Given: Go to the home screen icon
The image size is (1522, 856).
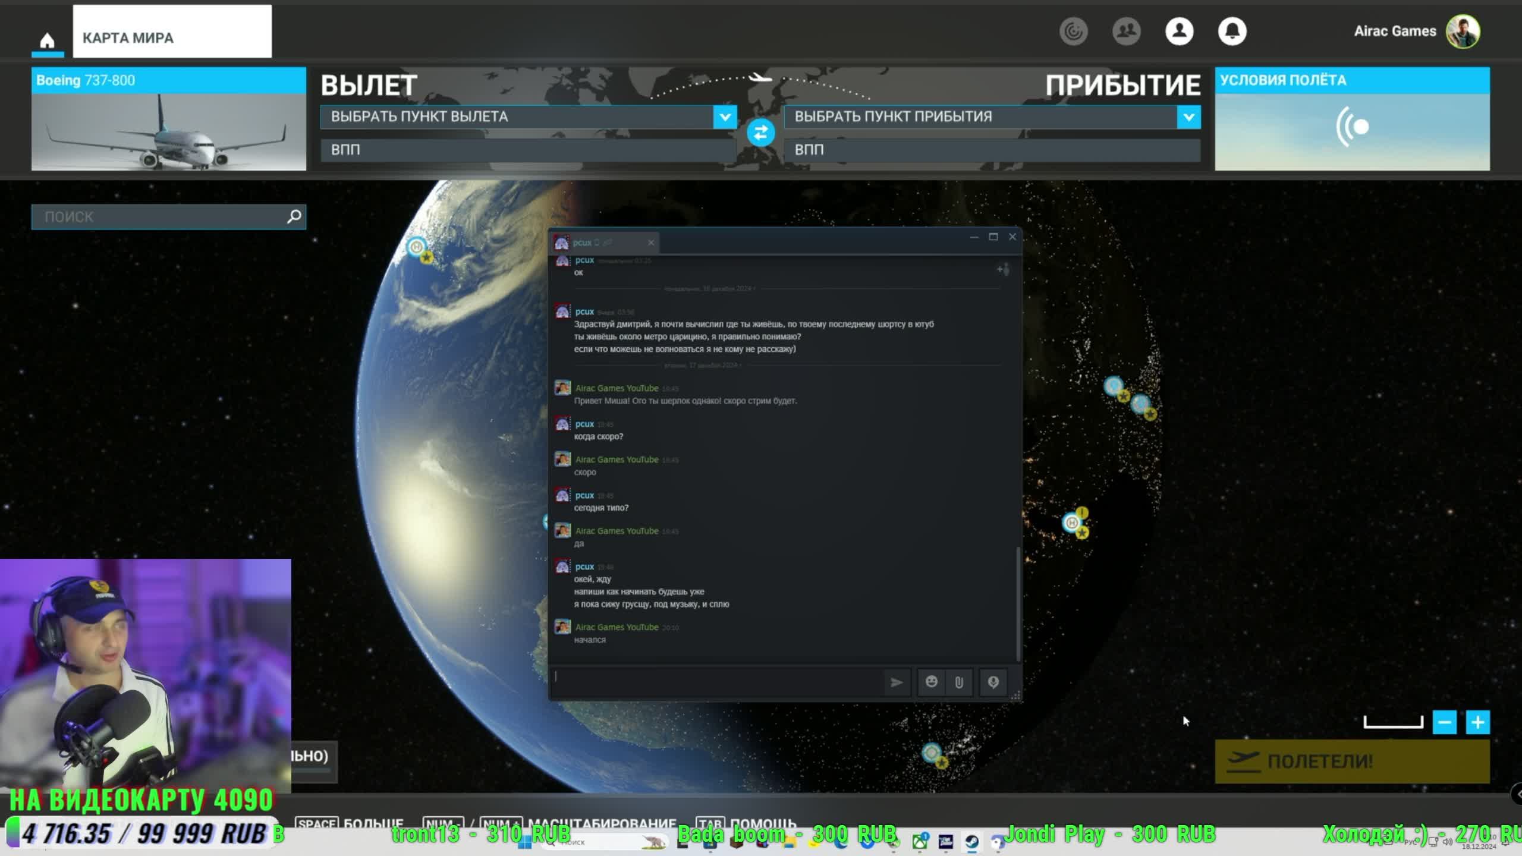Looking at the screenshot, I should coord(47,40).
